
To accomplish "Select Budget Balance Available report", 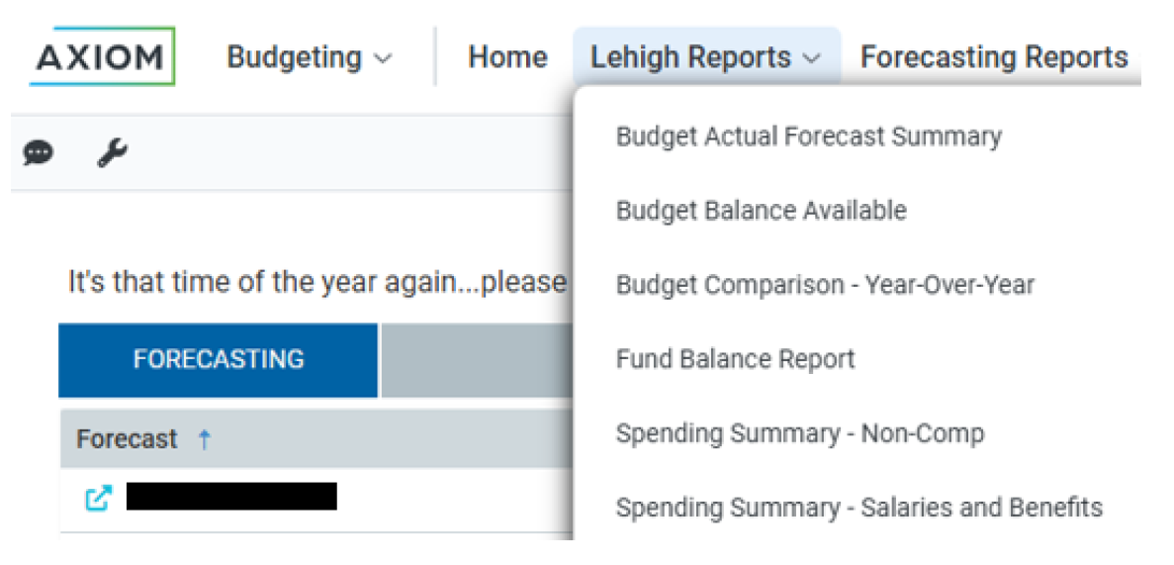I will point(761,211).
